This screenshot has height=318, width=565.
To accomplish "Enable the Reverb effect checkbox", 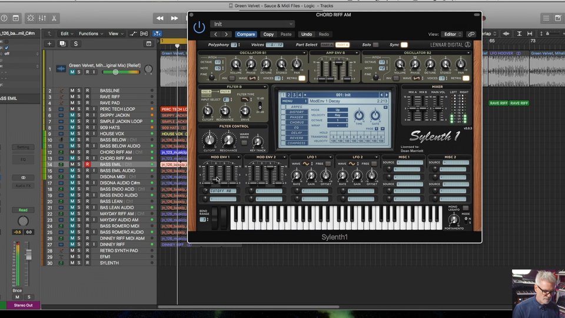I will tap(283, 138).
